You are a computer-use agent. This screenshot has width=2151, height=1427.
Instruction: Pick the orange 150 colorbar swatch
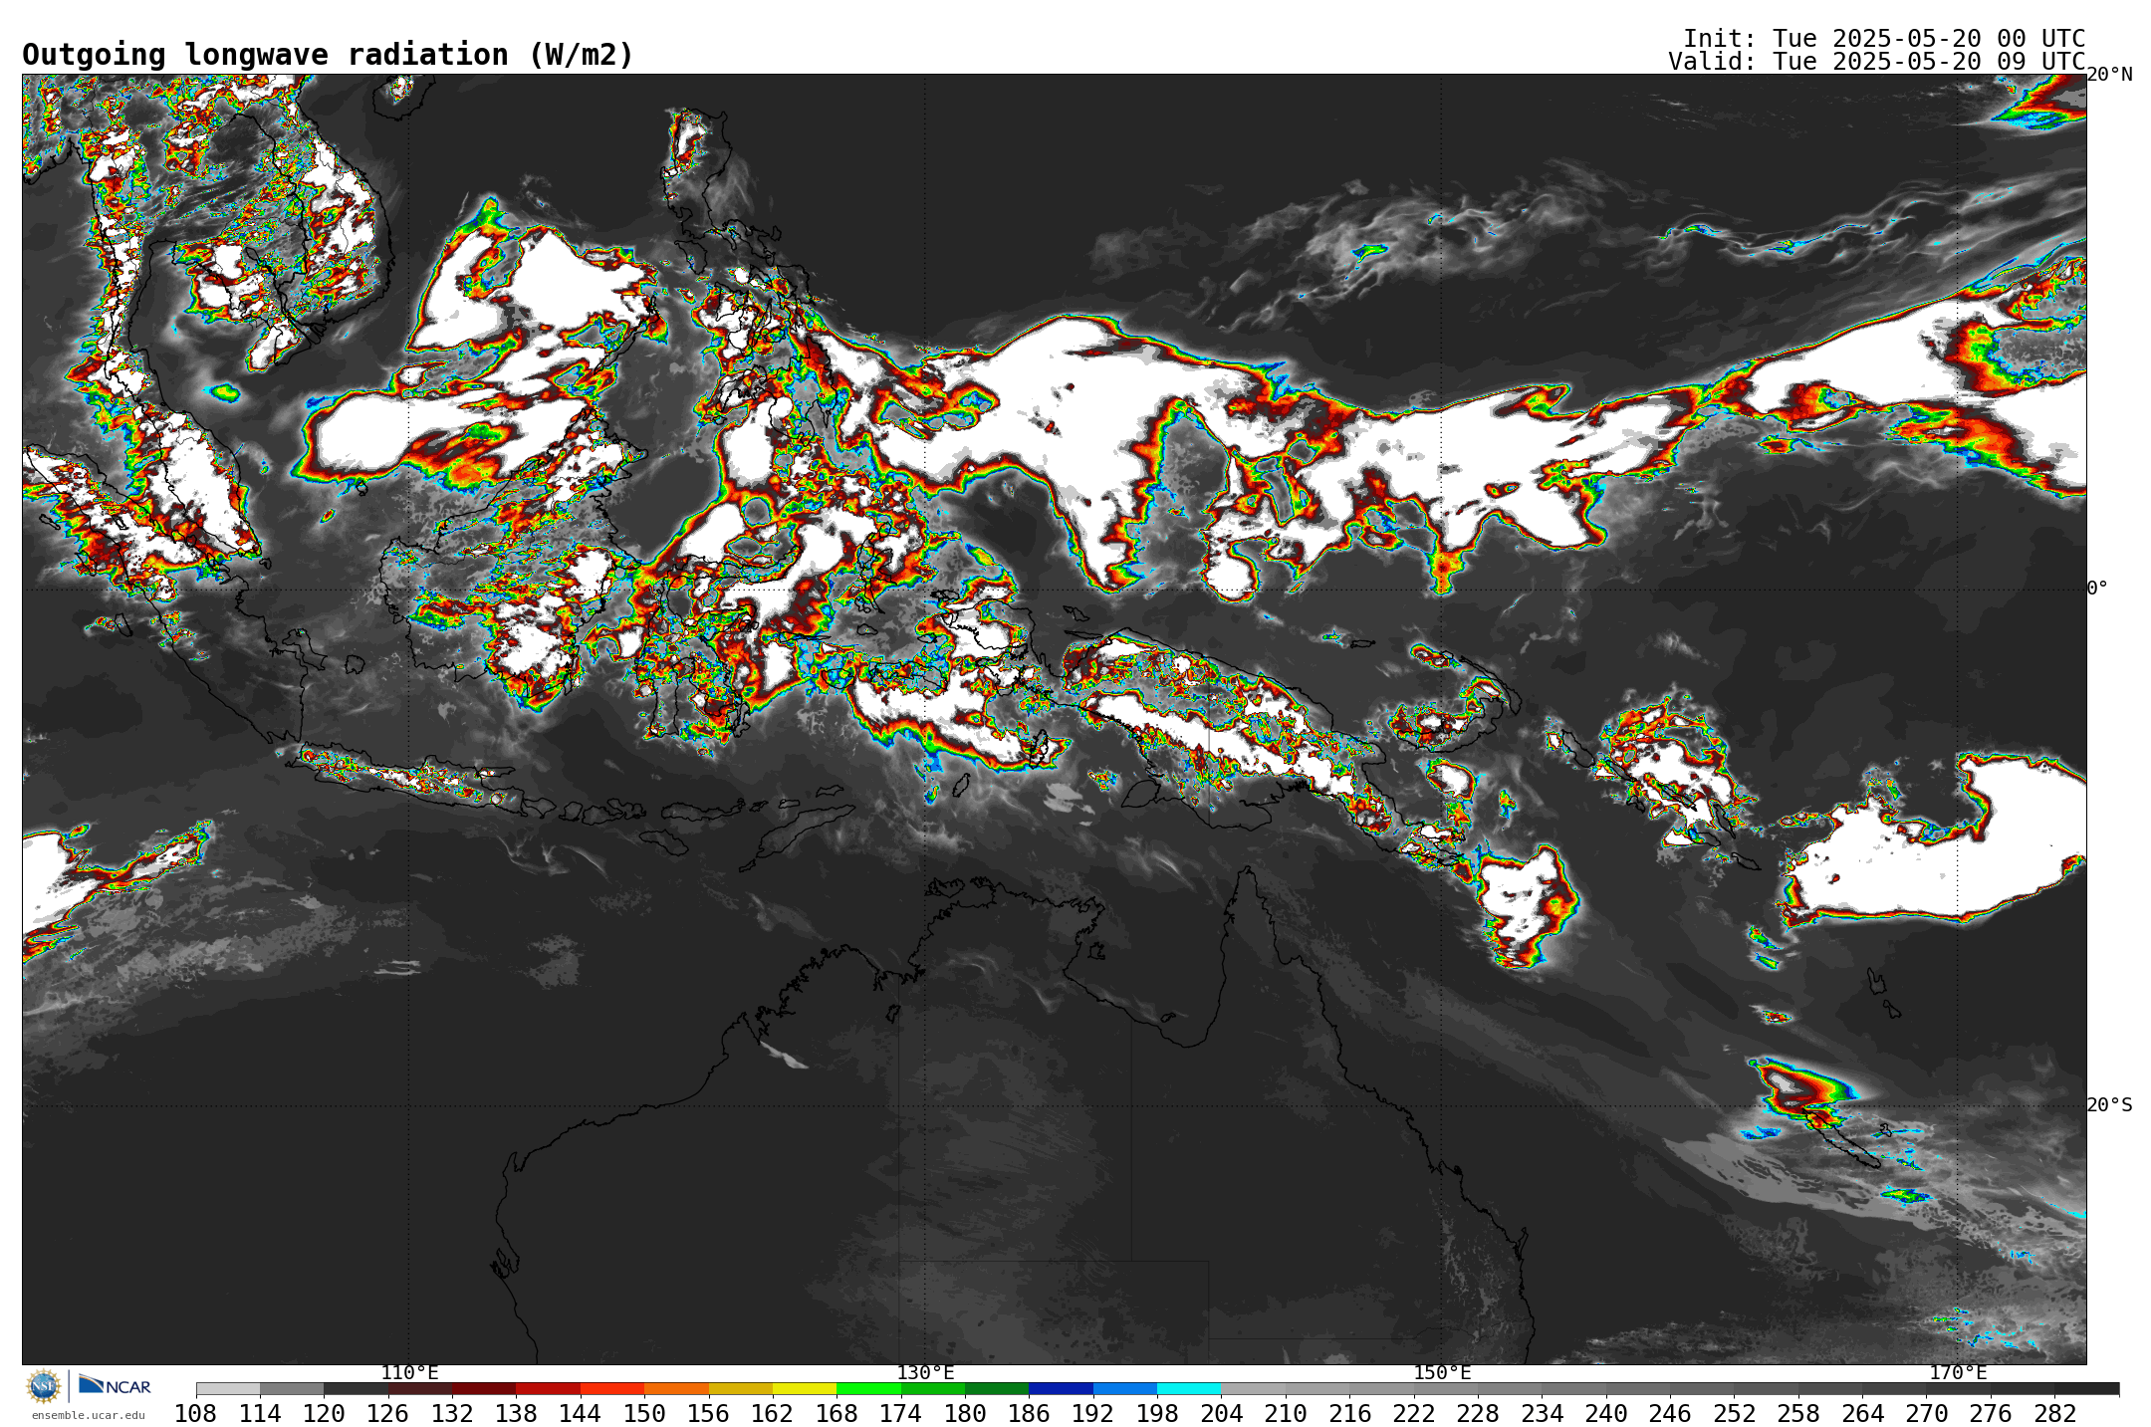[x=676, y=1388]
